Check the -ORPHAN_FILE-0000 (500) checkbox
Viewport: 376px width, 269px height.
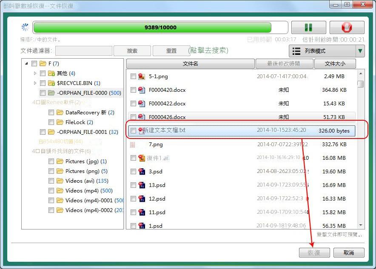(x=43, y=93)
